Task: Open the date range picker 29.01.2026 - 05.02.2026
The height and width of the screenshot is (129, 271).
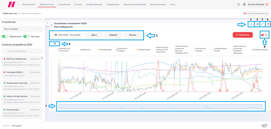Action: [67, 35]
